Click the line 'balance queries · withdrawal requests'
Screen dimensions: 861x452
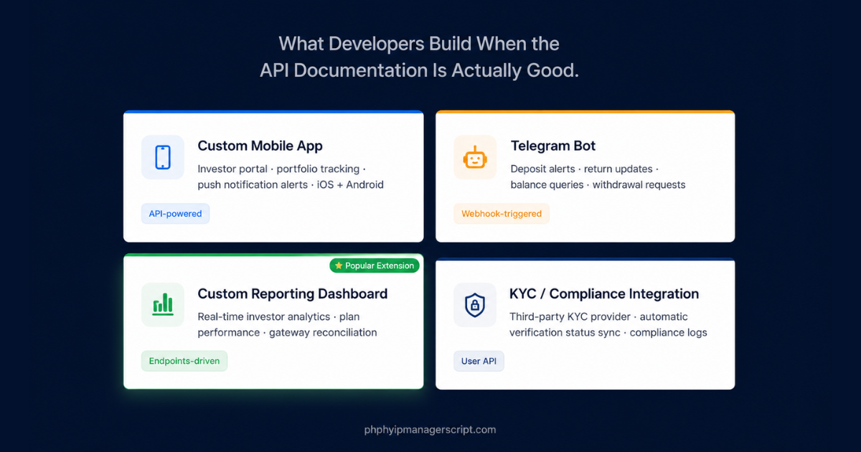point(598,185)
